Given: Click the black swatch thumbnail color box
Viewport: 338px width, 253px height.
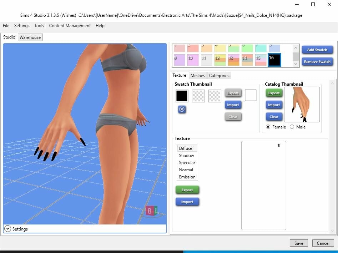Looking at the screenshot, I should pos(182,96).
